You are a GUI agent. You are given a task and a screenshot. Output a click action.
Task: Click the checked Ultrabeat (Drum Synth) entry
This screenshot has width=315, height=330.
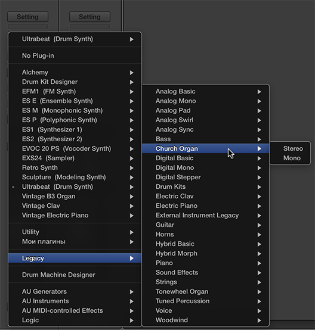75,186
